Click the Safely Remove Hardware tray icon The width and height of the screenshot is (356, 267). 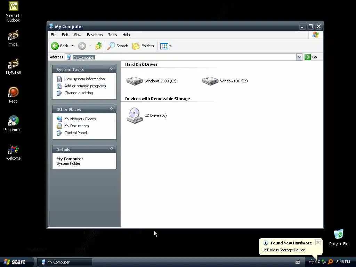(324, 262)
